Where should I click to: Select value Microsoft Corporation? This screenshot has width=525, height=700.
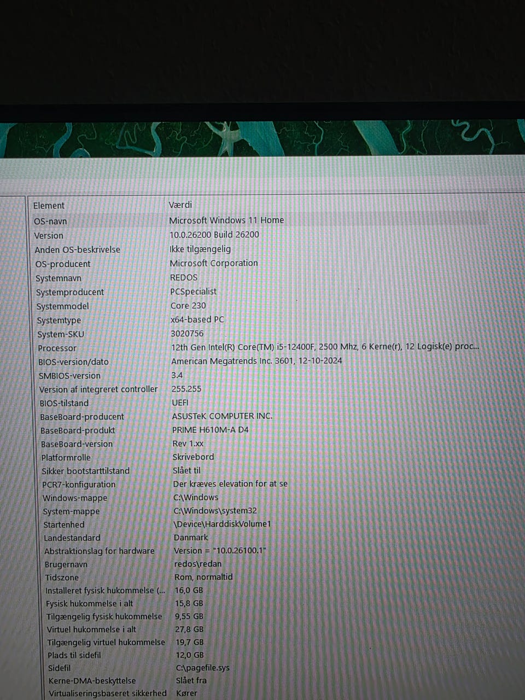pos(214,263)
